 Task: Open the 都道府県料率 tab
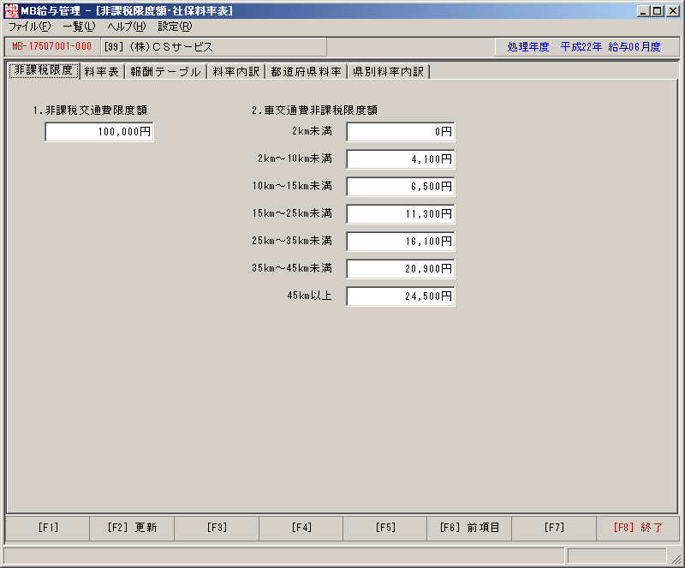306,72
